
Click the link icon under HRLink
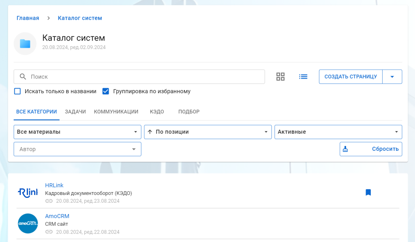[x=49, y=201]
